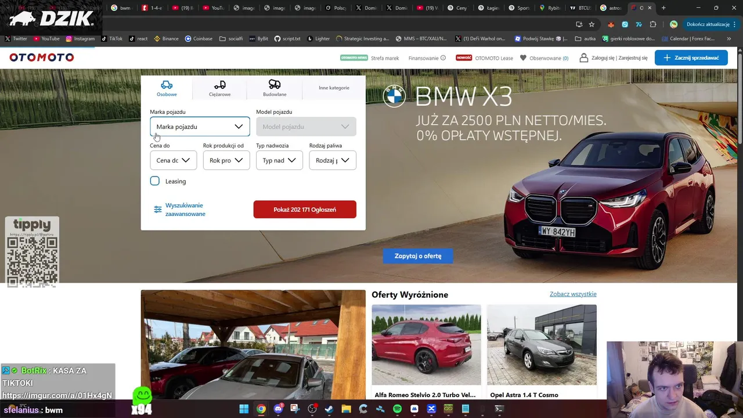743x418 pixels.
Task: Open Spotify from the taskbar
Action: 397,409
